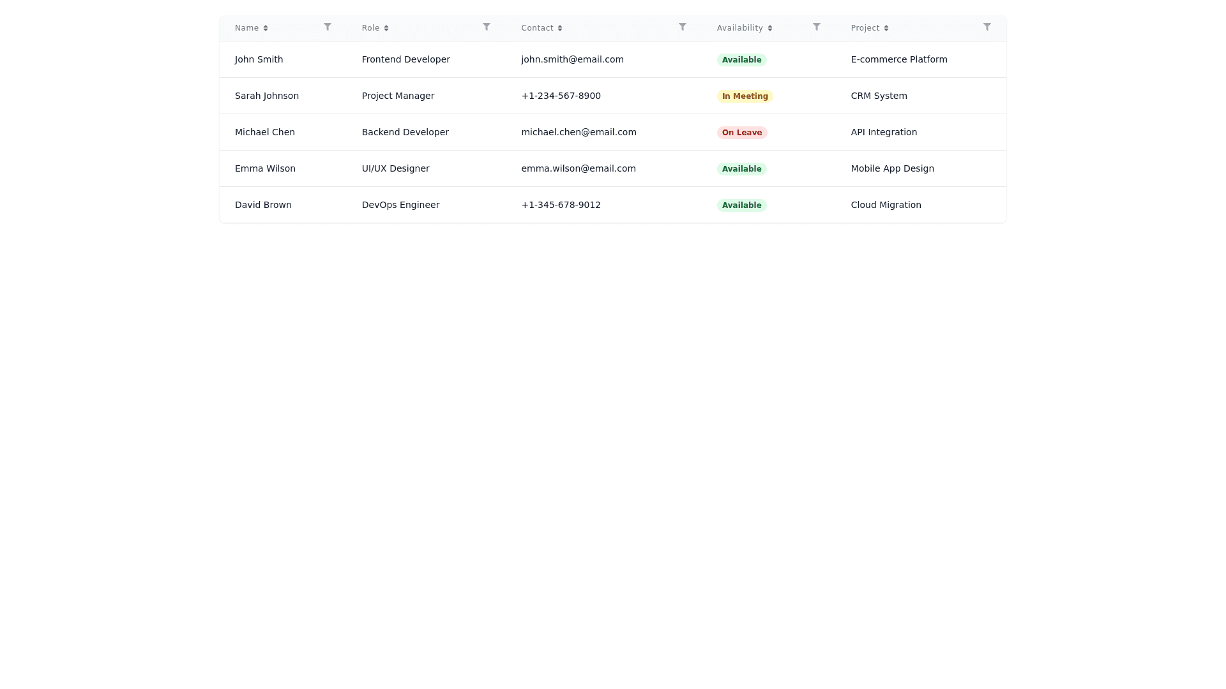Click the sort arrows beside Availability

point(770,28)
